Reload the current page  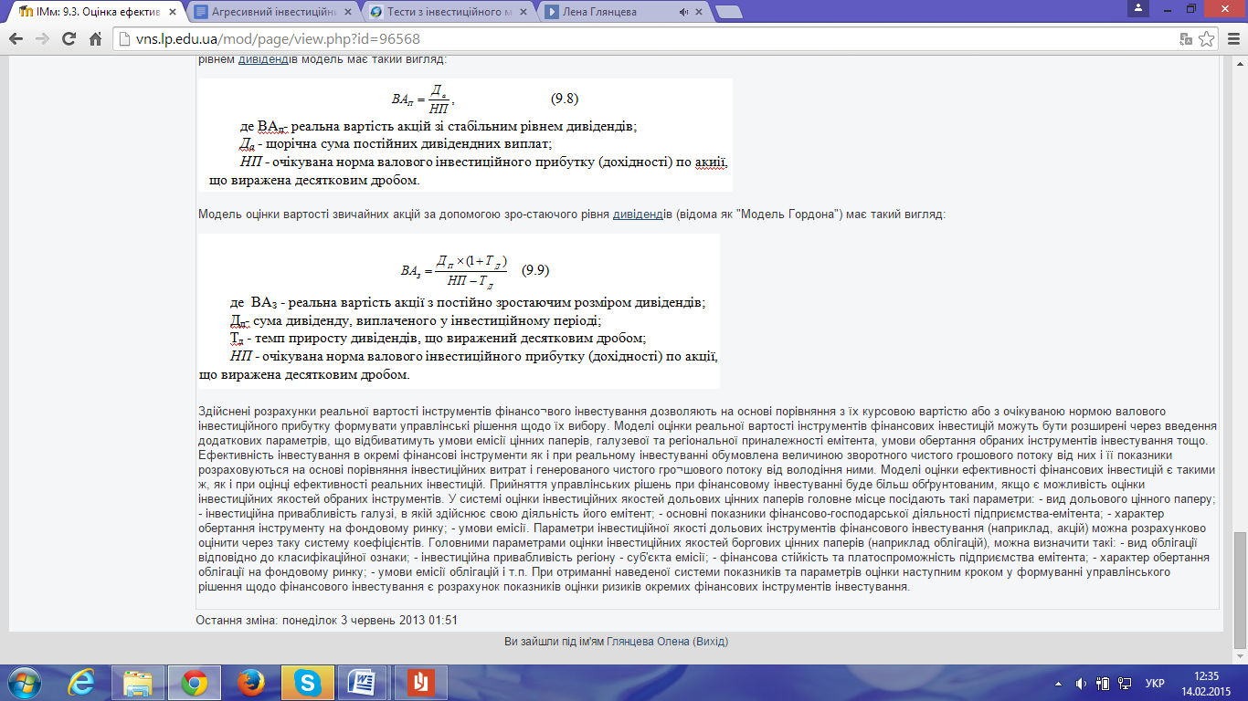(x=69, y=39)
